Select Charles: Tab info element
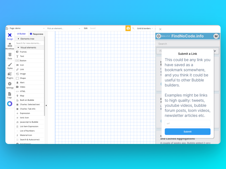Screen dimensions: 226x169 click(30, 109)
